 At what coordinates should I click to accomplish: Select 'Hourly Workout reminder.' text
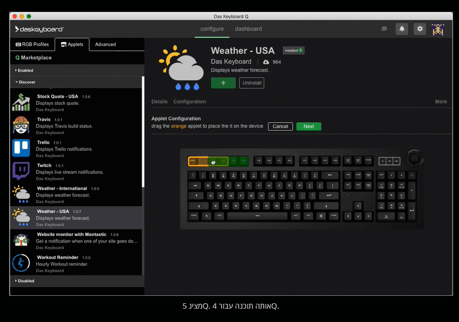[x=62, y=264]
